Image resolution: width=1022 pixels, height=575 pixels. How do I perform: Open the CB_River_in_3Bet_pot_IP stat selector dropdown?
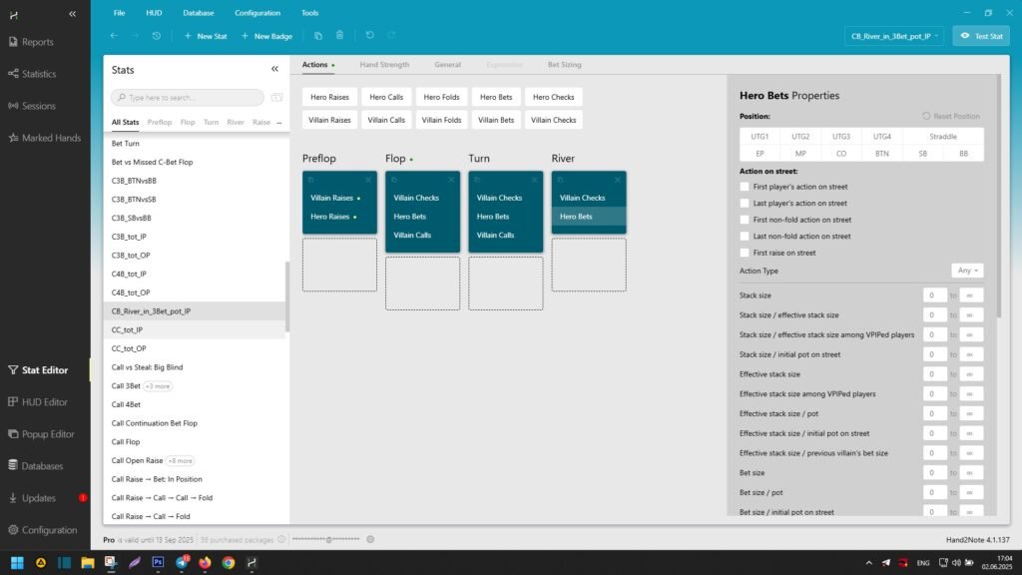893,36
